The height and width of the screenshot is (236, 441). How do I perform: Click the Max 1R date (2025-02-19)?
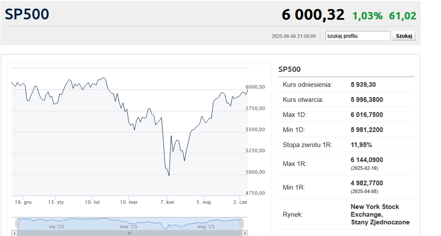click(365, 168)
